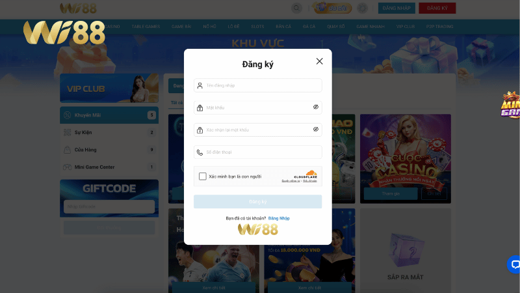The width and height of the screenshot is (520, 293).
Task: Click the search magnifier icon in header
Action: 296,8
